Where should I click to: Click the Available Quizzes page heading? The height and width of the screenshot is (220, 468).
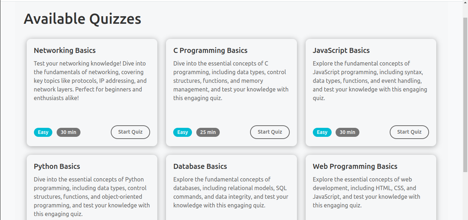pos(82,19)
